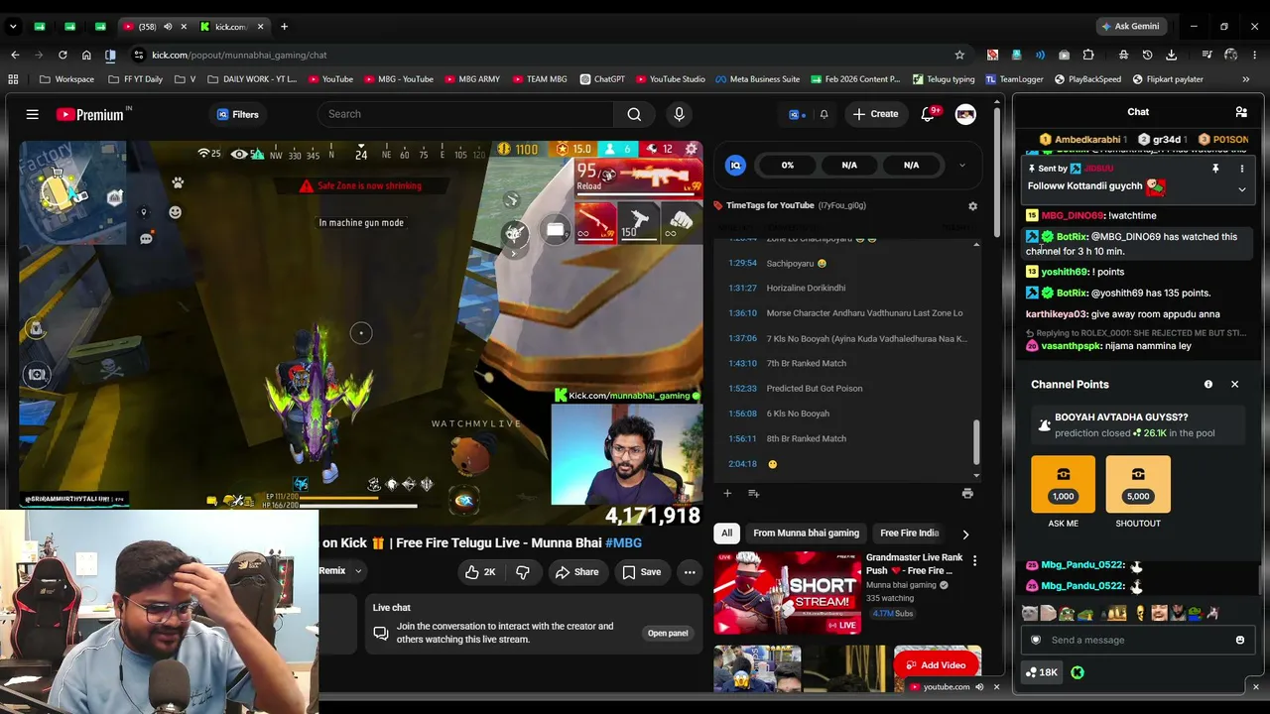Viewport: 1270px width, 714px height.
Task: Open the browser Downloads icon
Action: pyautogui.click(x=1172, y=55)
